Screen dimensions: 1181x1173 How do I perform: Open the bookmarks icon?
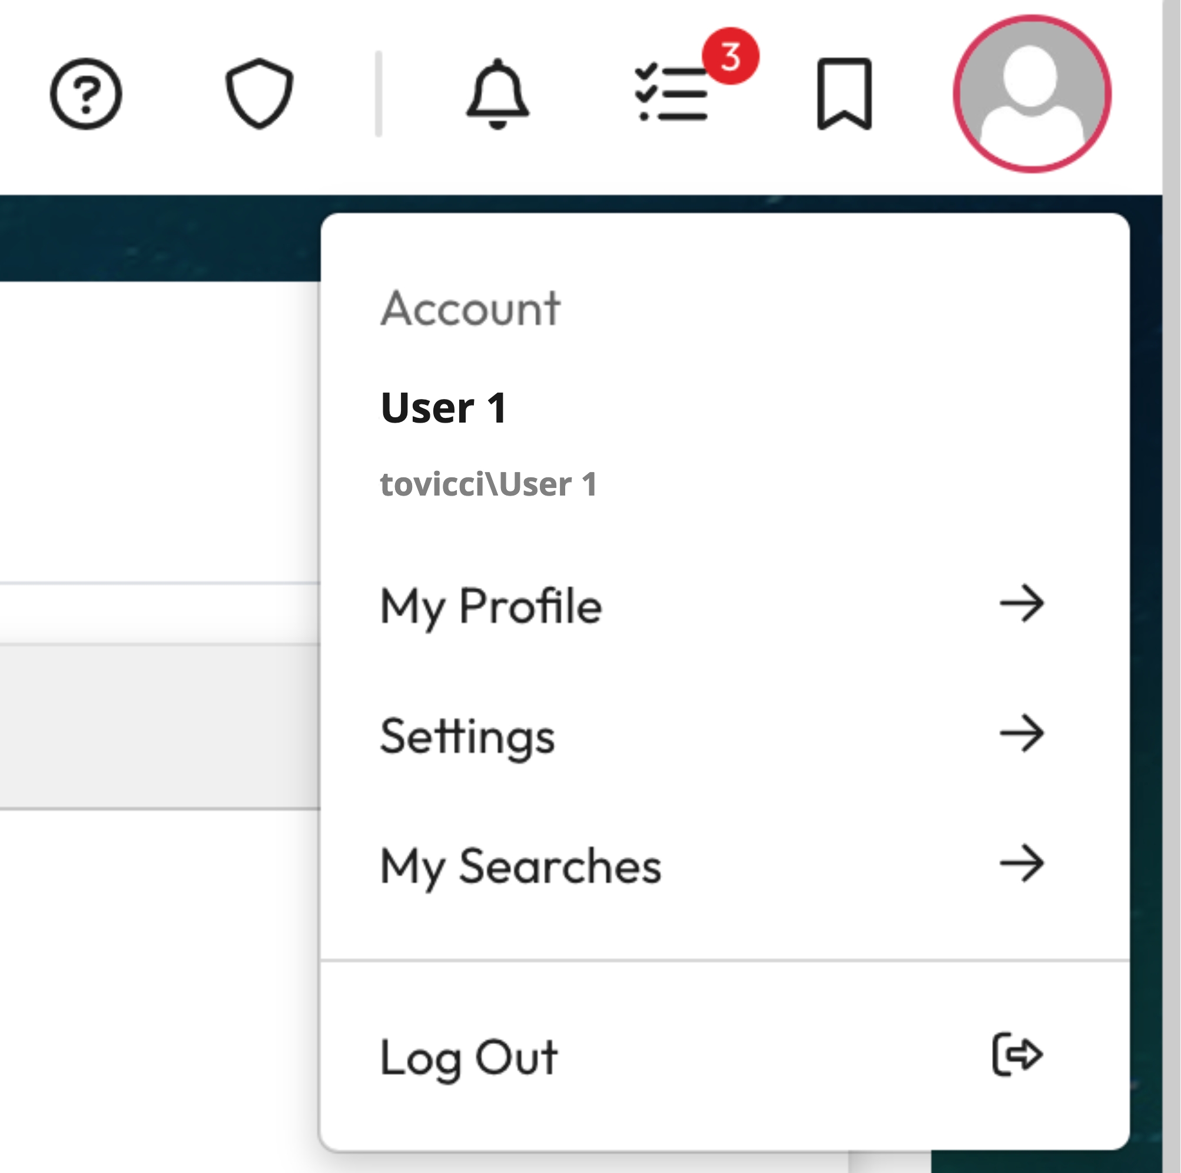coord(844,94)
